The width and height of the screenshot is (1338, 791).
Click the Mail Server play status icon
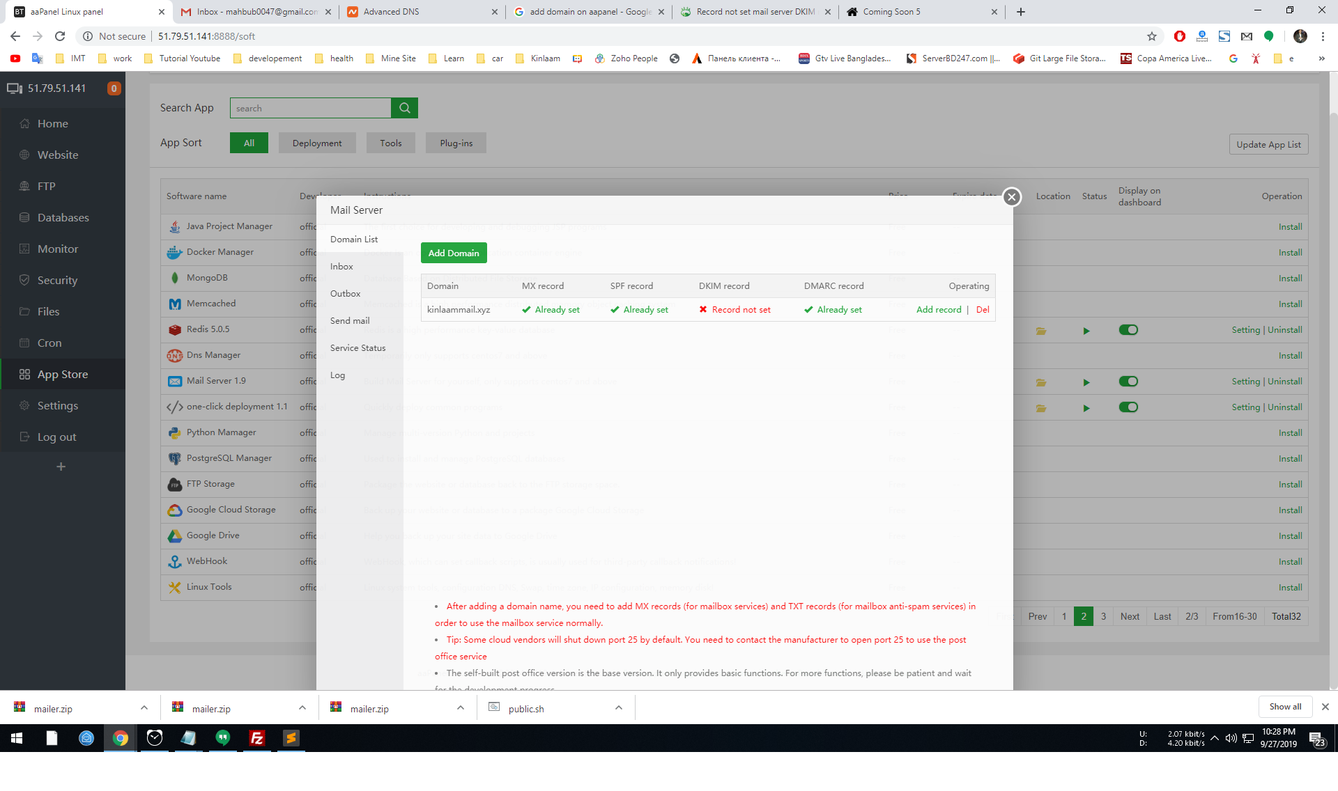tap(1086, 382)
